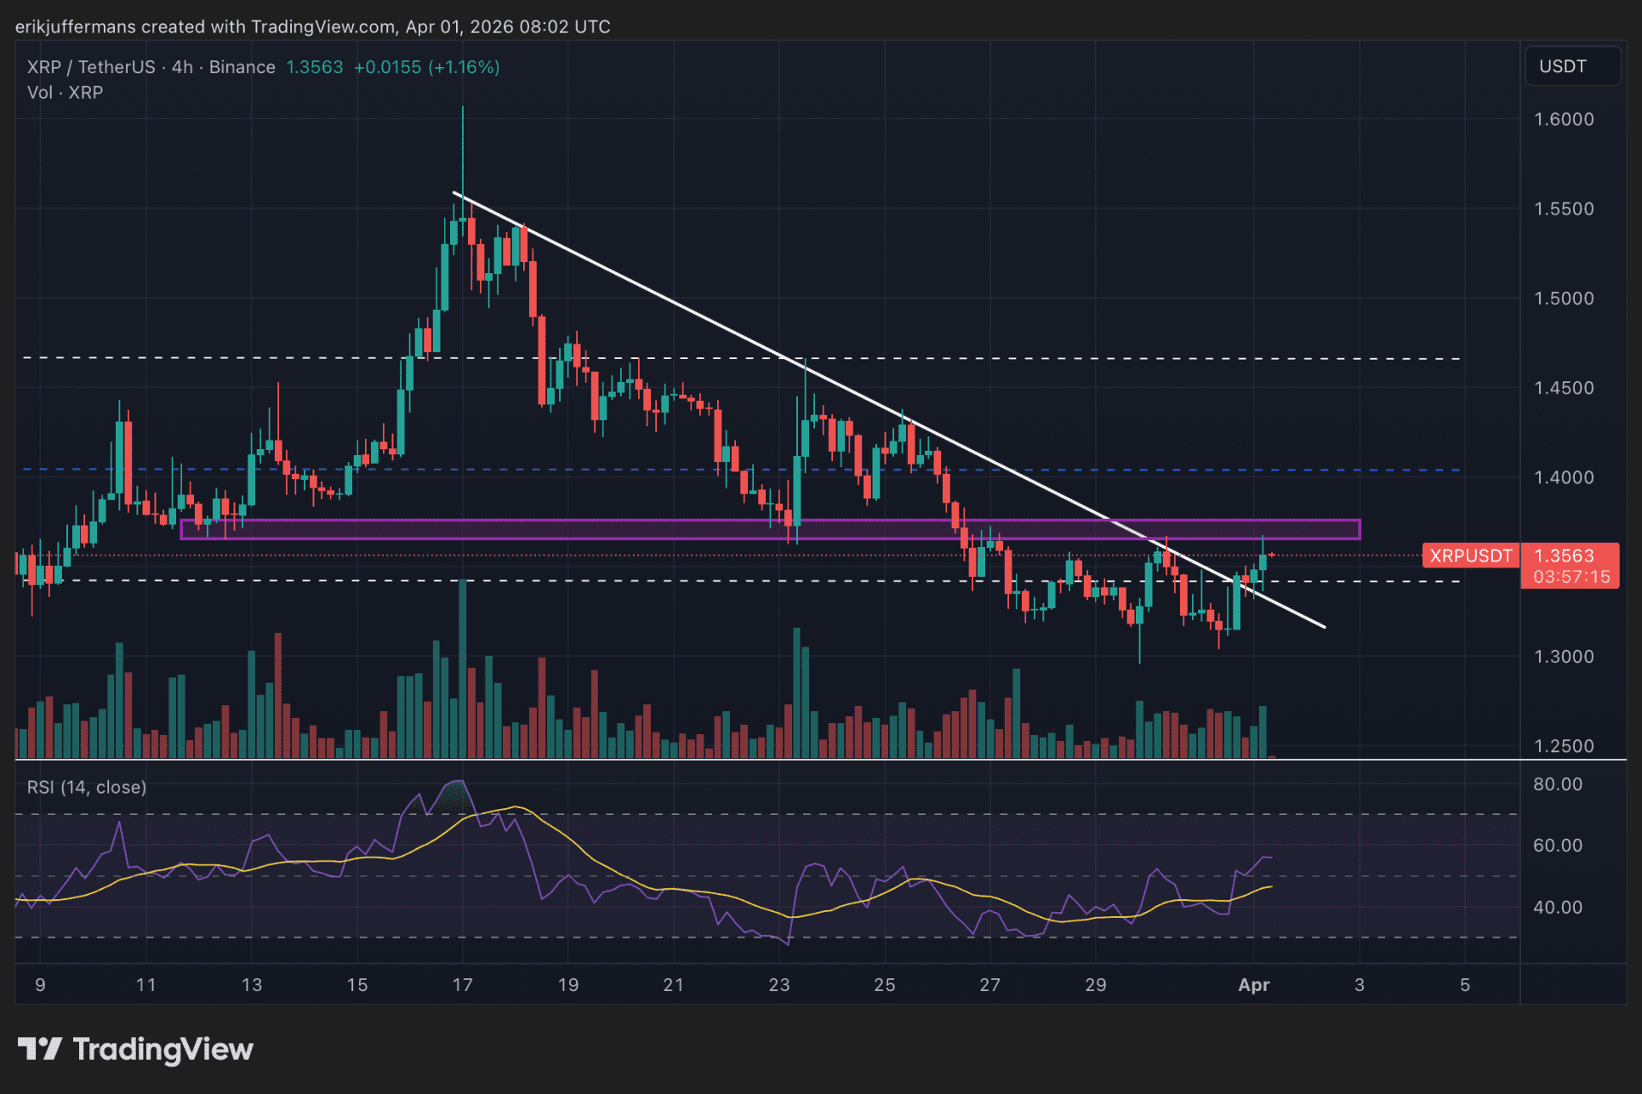Image resolution: width=1642 pixels, height=1094 pixels.
Task: Click the 1.6000 price scale label
Action: point(1563,120)
